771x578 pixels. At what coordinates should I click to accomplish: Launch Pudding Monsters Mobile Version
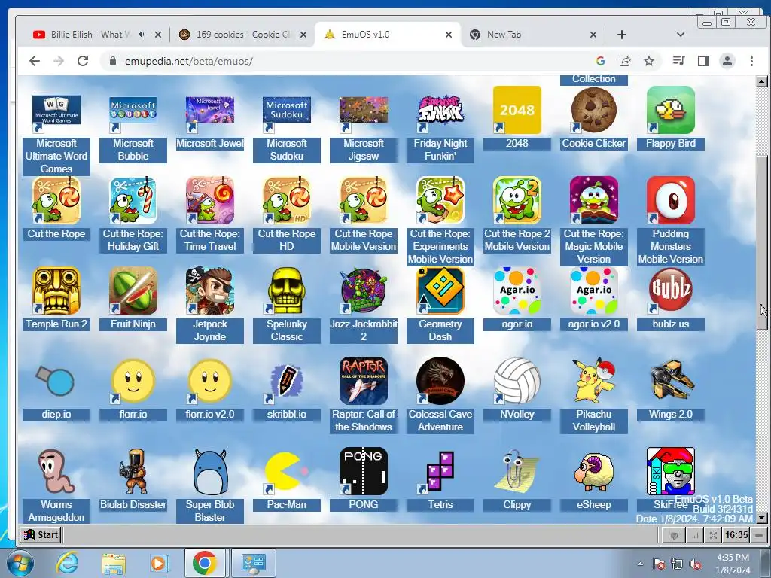(670, 200)
